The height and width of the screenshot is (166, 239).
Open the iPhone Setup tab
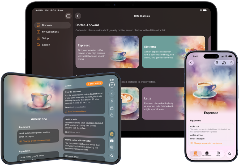[218, 154]
